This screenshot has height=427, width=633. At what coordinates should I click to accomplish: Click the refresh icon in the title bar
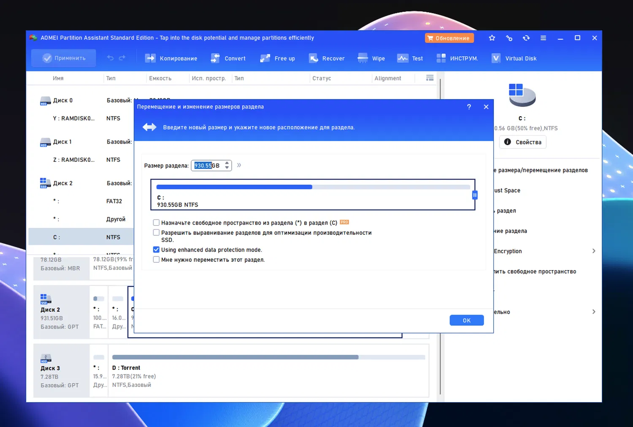(526, 38)
